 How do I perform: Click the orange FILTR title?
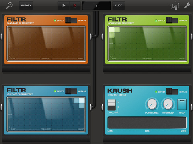[x=16, y=19]
